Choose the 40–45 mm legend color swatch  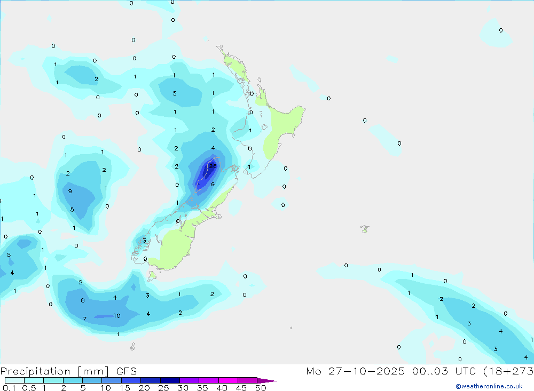228,380
